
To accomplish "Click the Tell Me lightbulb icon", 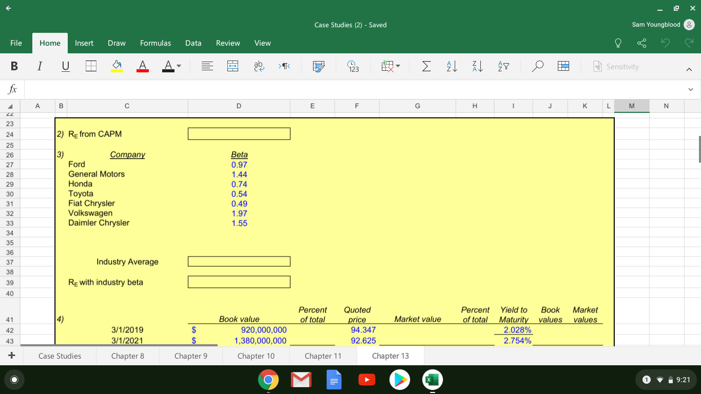I will [618, 44].
